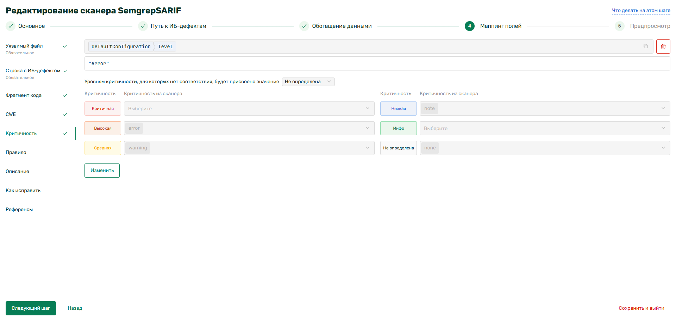This screenshot has width=676, height=321.
Task: Go to the Обогащение данными step
Action: (x=342, y=26)
